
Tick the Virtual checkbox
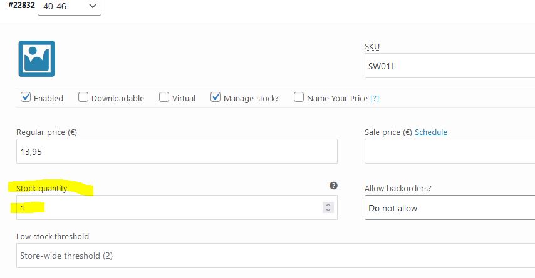click(x=164, y=97)
